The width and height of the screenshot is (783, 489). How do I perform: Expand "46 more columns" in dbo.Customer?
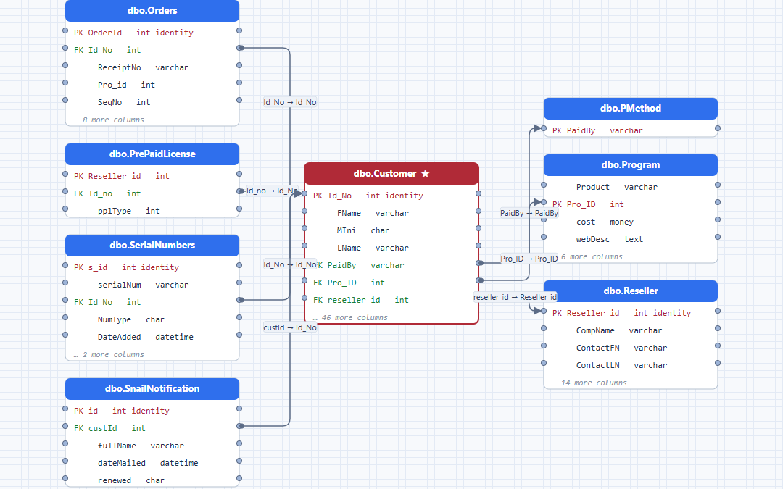351,317
